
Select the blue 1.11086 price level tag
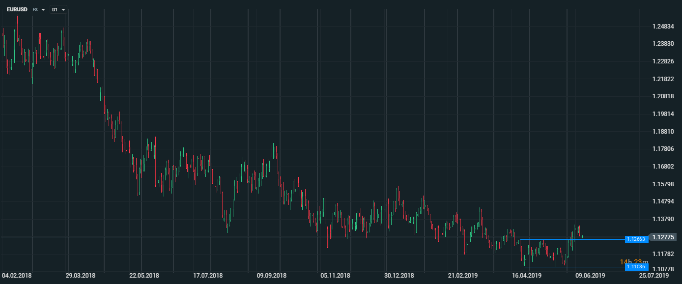[x=637, y=267]
